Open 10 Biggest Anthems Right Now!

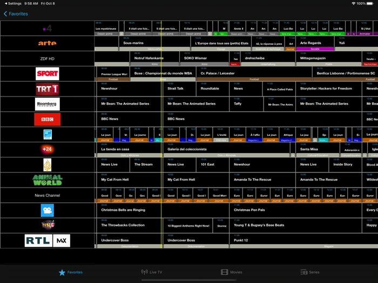188,225
